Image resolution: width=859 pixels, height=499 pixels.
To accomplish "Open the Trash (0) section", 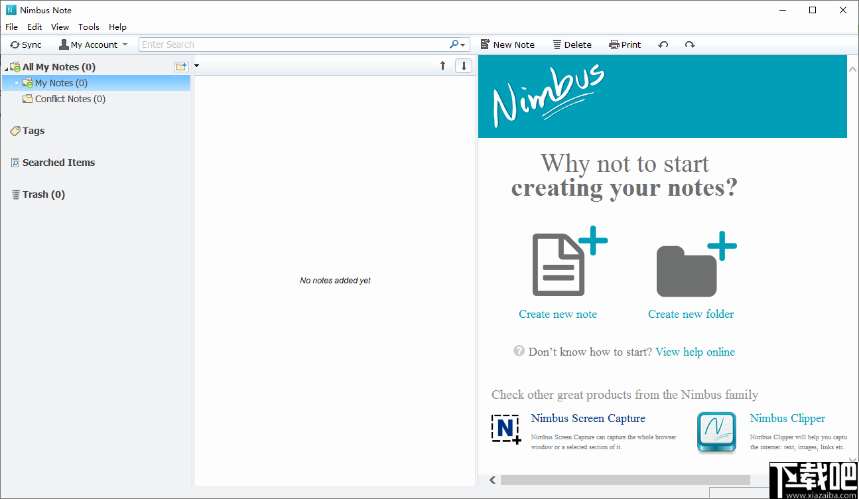I will point(38,194).
